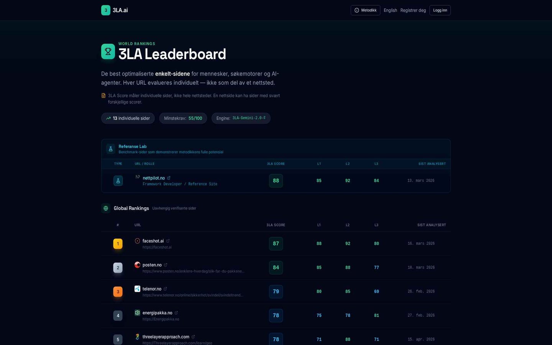Click the flask type icon in nettpilot.no row
Screen dimensions: 552x345
pyautogui.click(x=118, y=181)
